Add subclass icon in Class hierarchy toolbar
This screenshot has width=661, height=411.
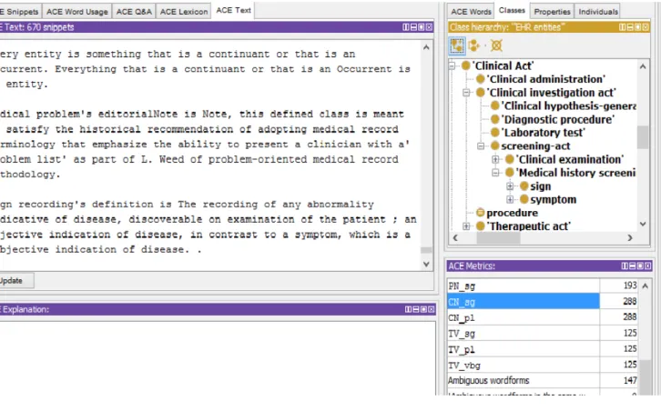[457, 45]
